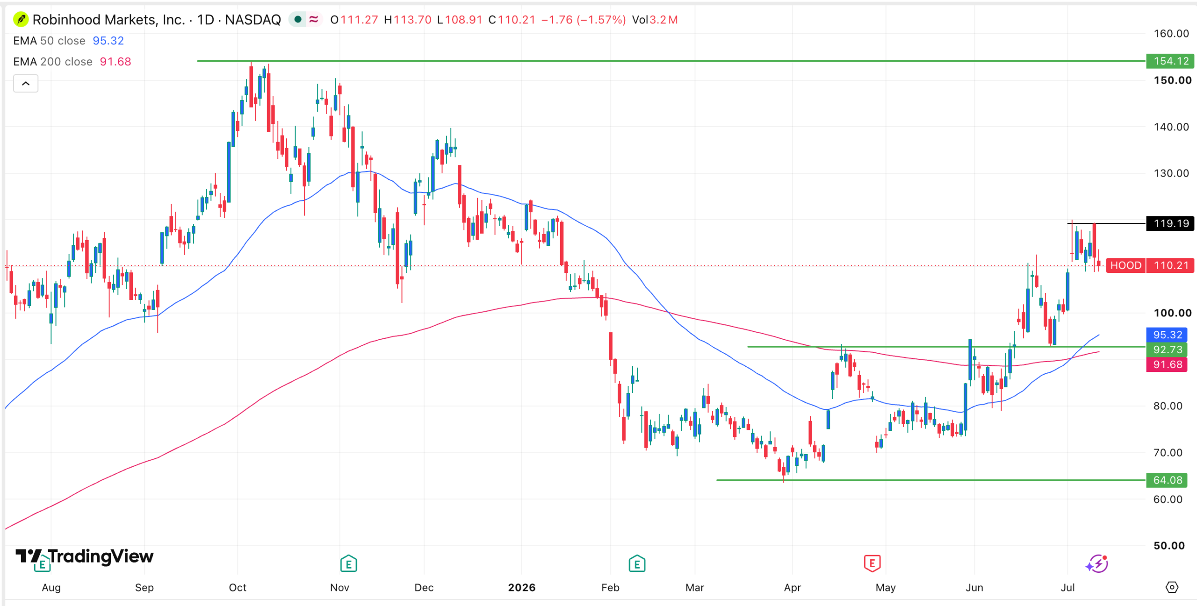Open the August earnings E marker
This screenshot has height=606, width=1197.
(42, 564)
